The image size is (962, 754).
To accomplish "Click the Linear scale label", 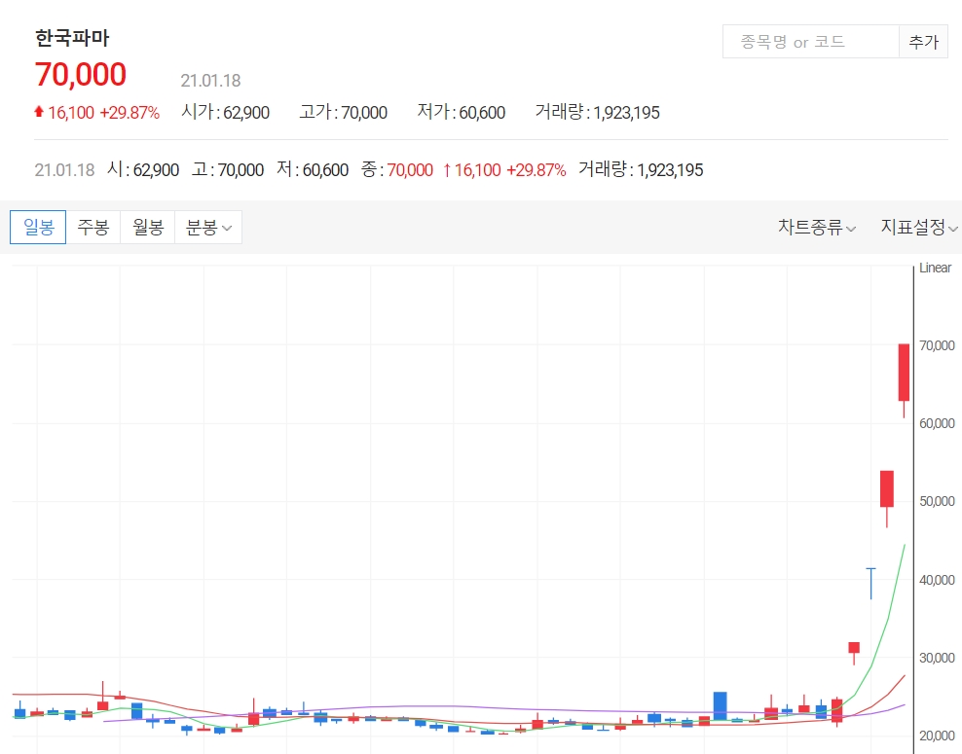I will coord(935,268).
